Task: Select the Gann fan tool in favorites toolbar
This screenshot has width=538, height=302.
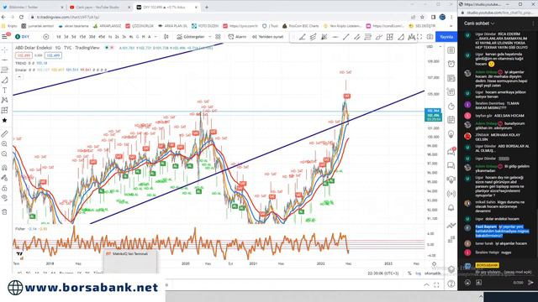Action: click(x=324, y=37)
